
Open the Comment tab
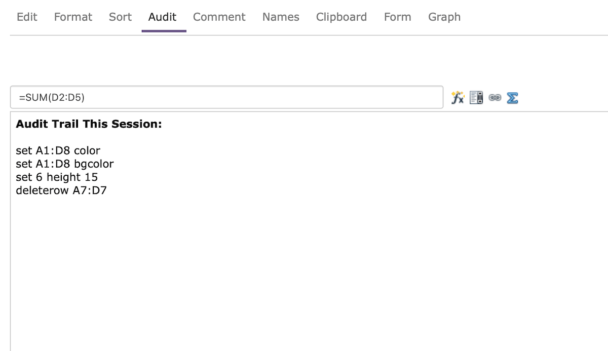tap(219, 17)
